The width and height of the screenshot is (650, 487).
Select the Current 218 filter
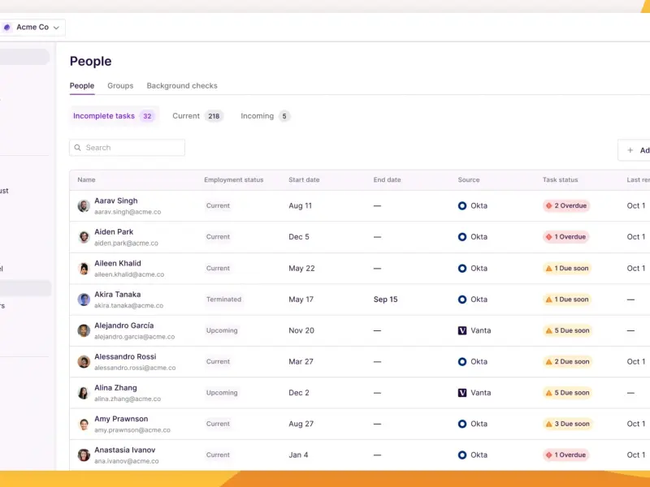[197, 116]
